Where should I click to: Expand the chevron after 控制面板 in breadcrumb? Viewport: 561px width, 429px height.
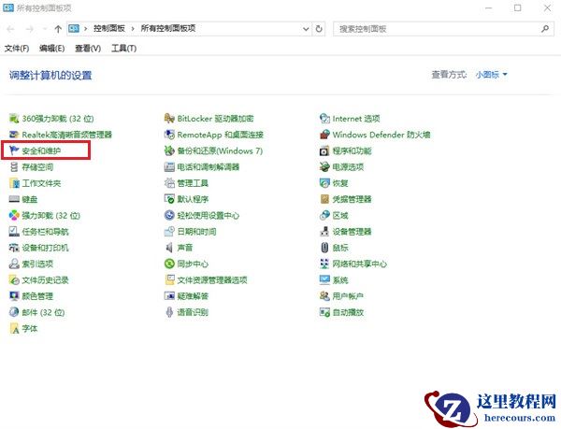133,29
